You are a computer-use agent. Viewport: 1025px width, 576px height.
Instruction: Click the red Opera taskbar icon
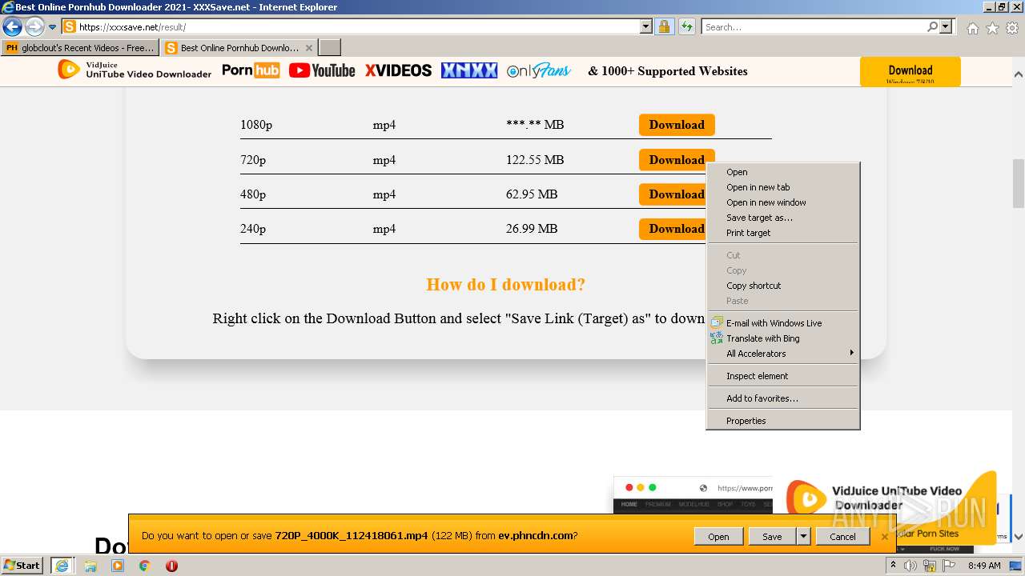coord(171,566)
